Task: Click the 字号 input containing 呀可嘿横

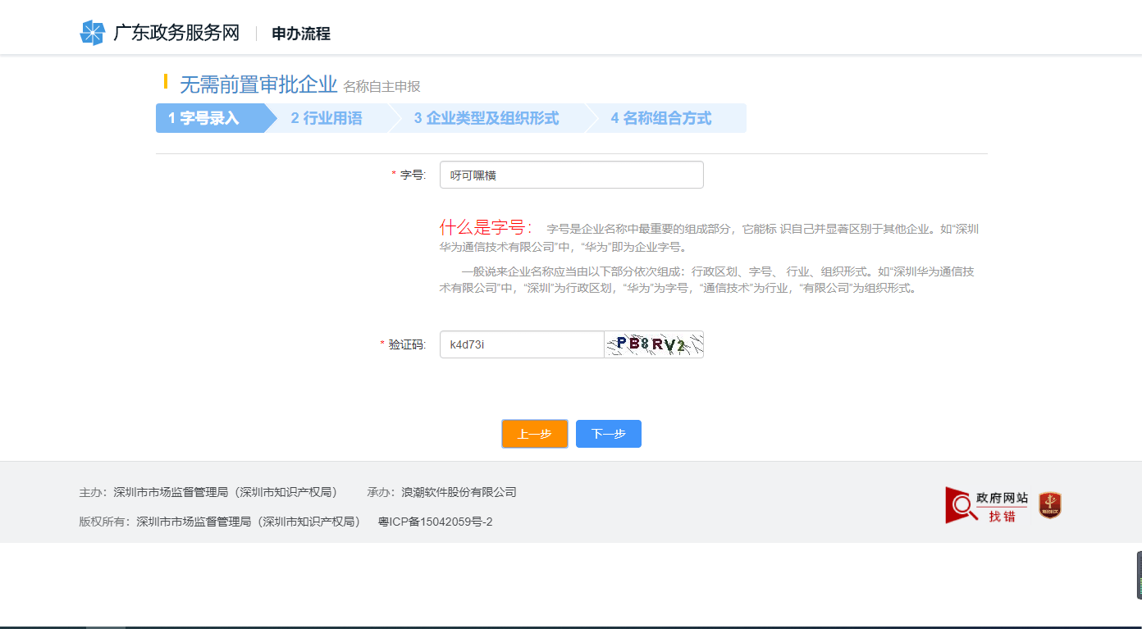Action: (572, 175)
